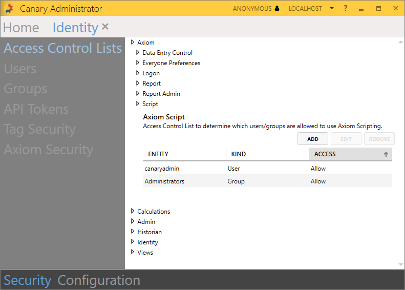Open the help question mark icon
This screenshot has width=405, height=290.
[346, 8]
